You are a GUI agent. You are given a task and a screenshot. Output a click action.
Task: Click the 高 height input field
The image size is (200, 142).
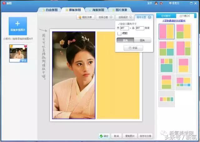[140, 28]
